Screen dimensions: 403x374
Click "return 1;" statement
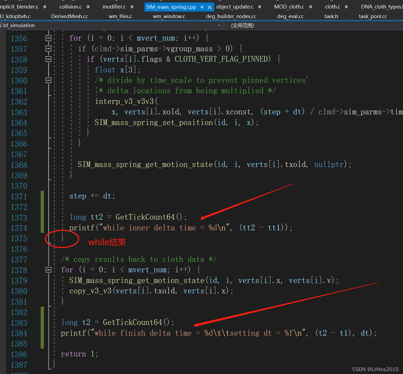tap(79, 354)
